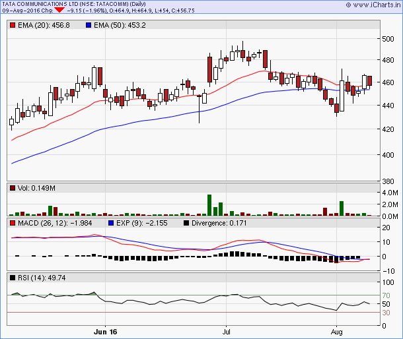Click the -9.15 (-1.96%) change value
The width and height of the screenshot is (403, 339).
coord(87,11)
